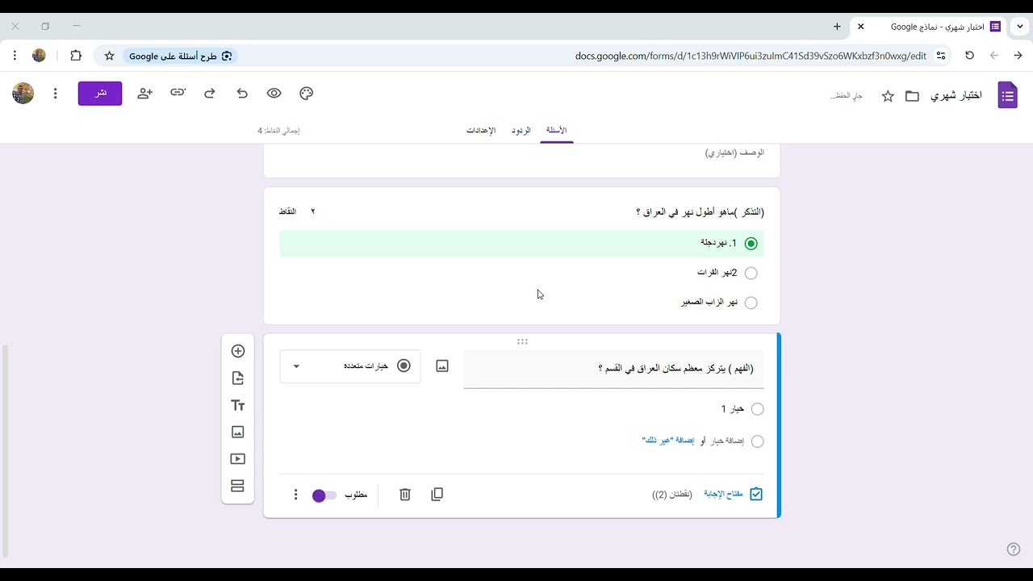Image resolution: width=1033 pixels, height=581 pixels.
Task: Select browser tab اختبار شهري - نماذج Google
Action: click(x=928, y=27)
